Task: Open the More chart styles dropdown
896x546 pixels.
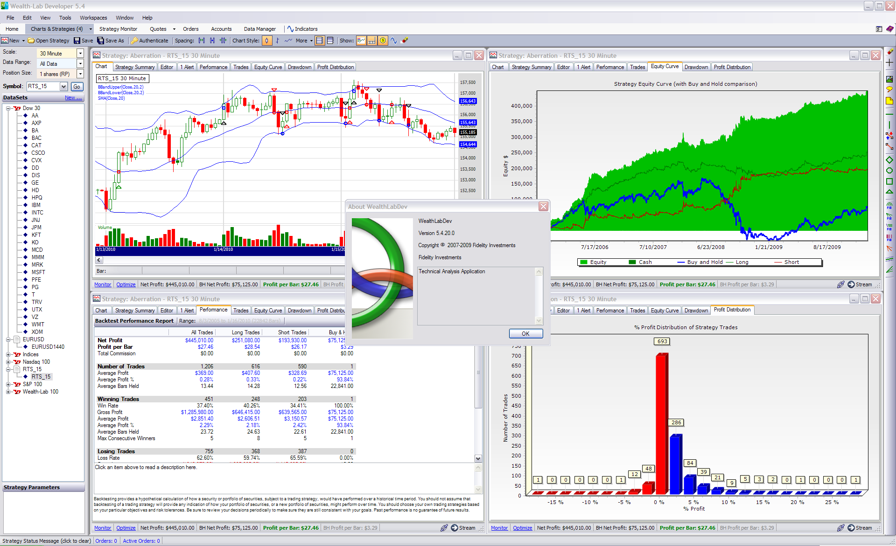Action: click(305, 41)
